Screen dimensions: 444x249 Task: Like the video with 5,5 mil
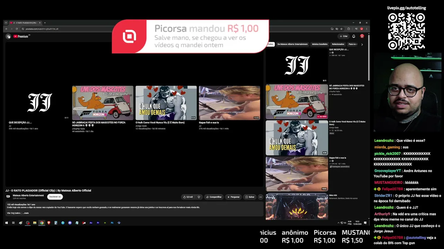pos(188,197)
